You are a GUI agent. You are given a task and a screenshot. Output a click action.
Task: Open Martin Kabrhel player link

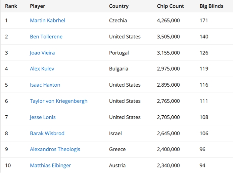click(47, 20)
